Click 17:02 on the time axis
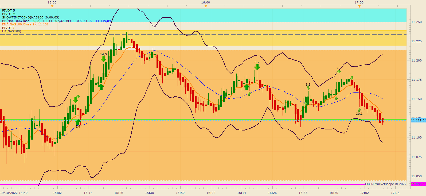 [365, 193]
